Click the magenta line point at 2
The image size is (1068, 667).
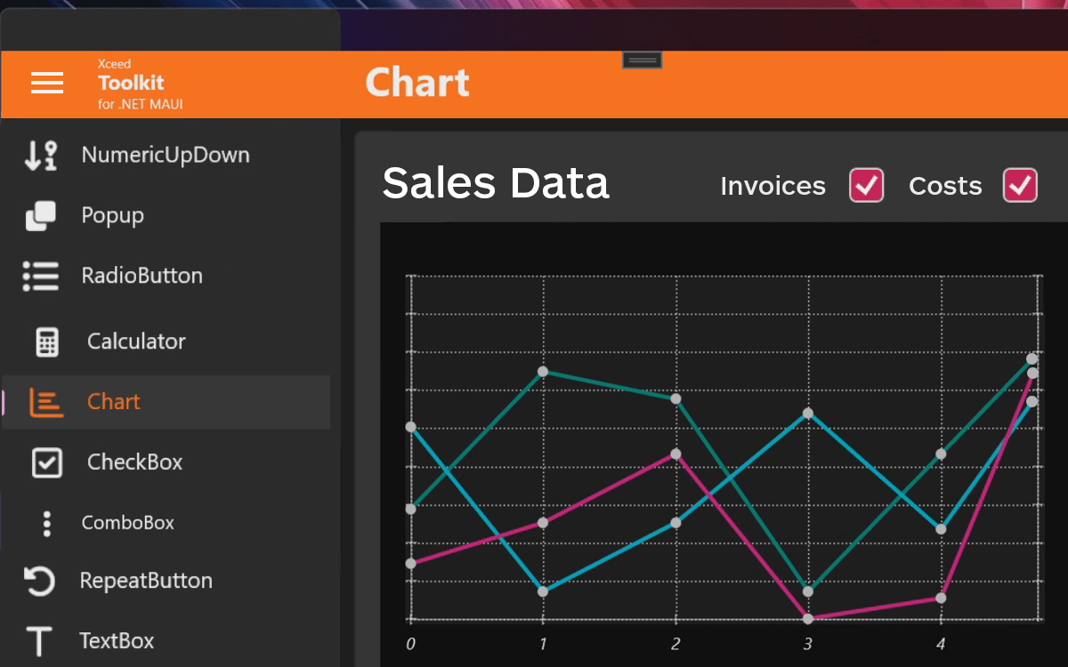(x=676, y=454)
